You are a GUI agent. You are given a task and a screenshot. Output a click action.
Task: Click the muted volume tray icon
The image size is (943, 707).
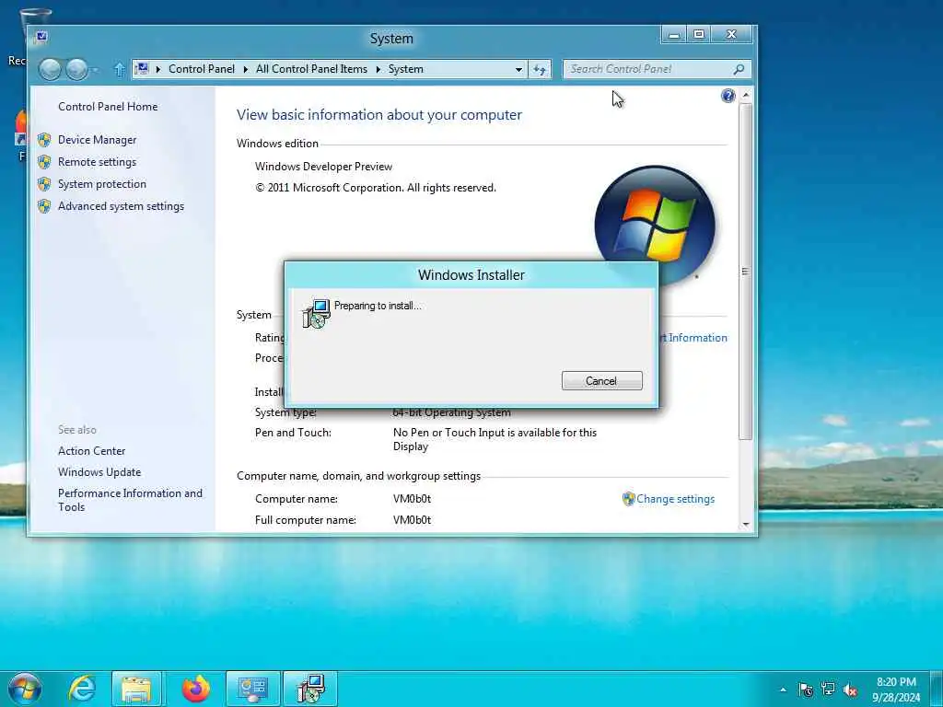click(x=850, y=690)
